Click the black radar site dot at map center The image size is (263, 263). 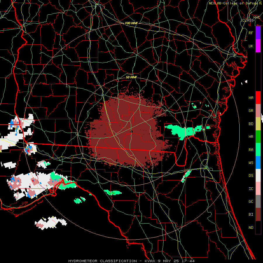tap(131, 132)
